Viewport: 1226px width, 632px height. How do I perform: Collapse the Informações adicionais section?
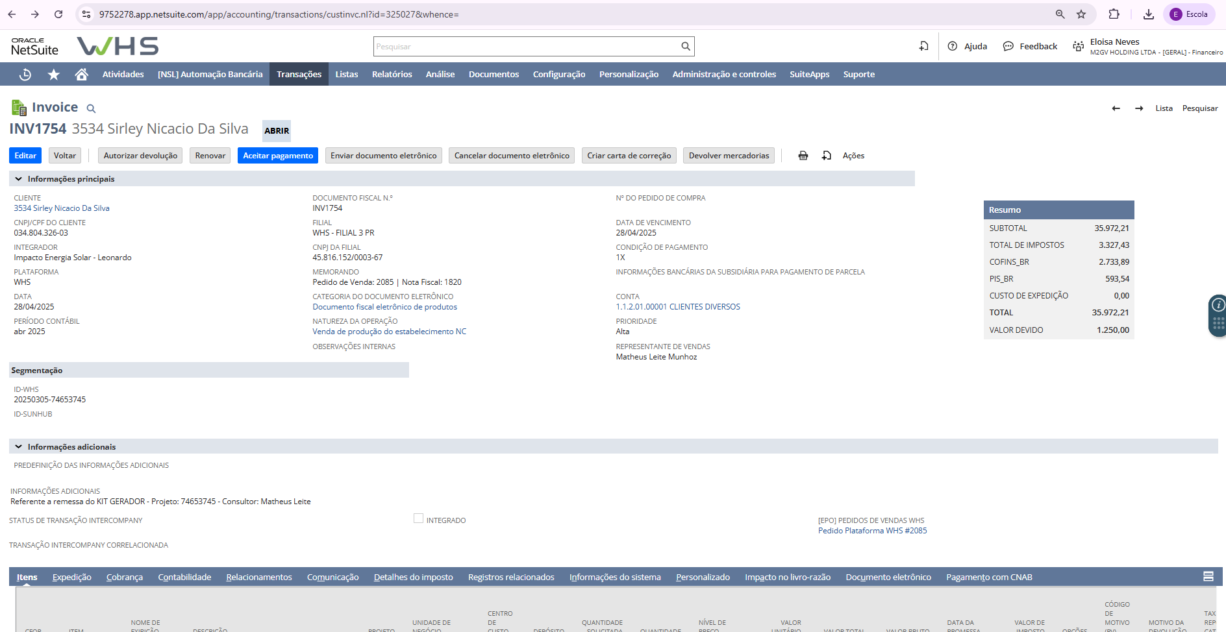point(19,447)
